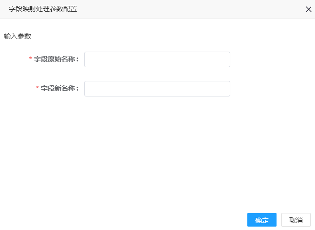This screenshot has width=315, height=230.
Task: Cancel using the 取消 button
Action: point(296,220)
